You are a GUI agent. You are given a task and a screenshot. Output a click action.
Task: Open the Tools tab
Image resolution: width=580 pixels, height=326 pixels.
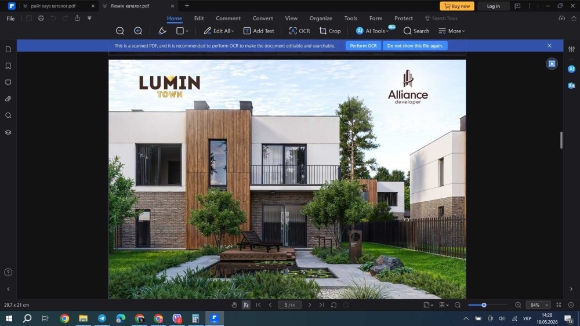click(x=351, y=18)
